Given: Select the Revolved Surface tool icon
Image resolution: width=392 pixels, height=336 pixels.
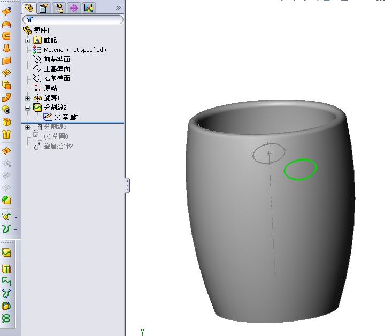Looking at the screenshot, I should (6, 24).
